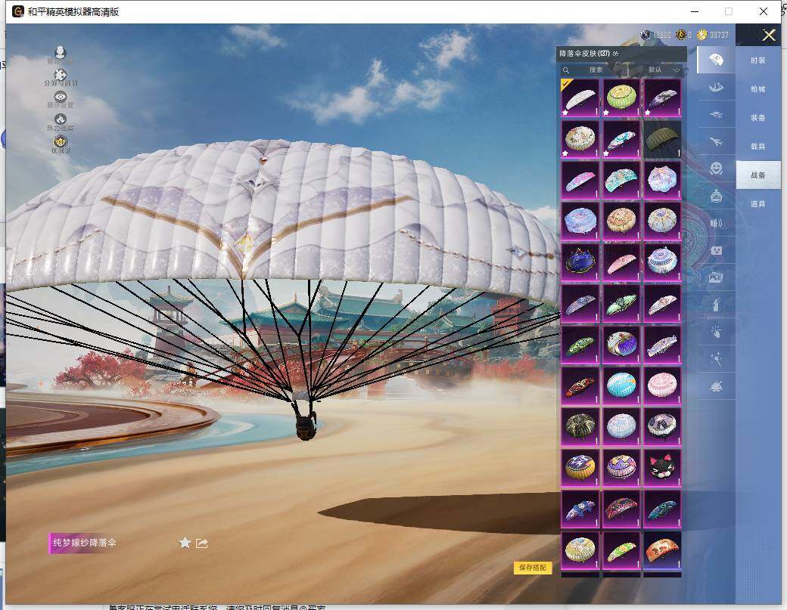This screenshot has width=787, height=610.
Task: Select the teal striped round parachute thumbnail
Action: (621, 386)
